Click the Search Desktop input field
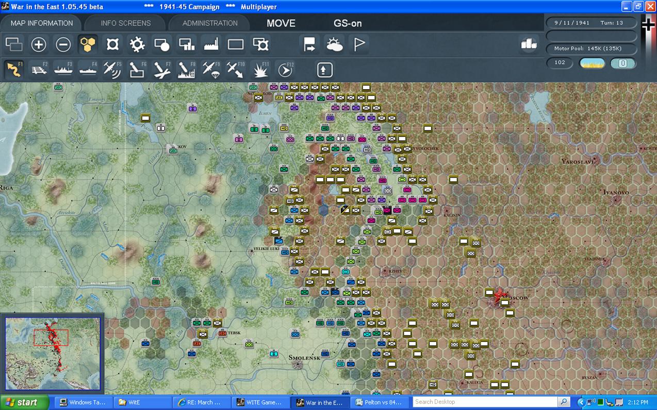 coord(485,402)
